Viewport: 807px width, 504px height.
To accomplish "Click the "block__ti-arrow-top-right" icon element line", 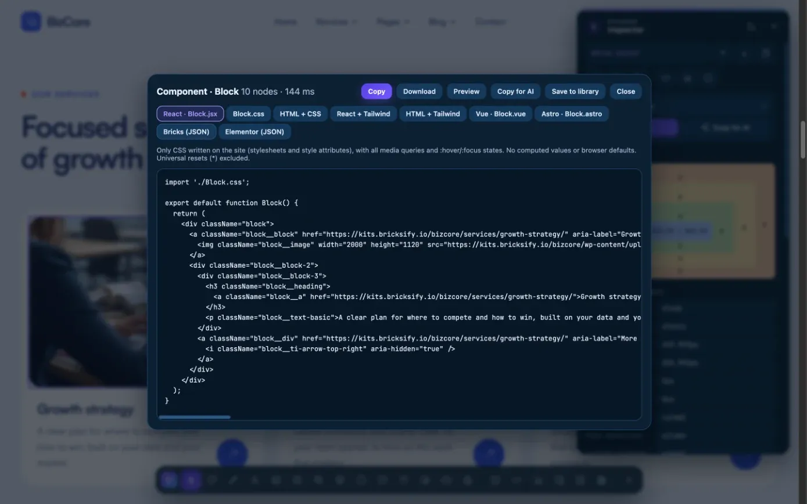I will coord(330,349).
